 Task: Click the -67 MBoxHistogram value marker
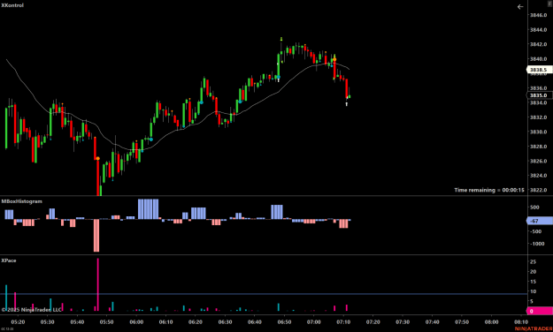[x=539, y=221]
